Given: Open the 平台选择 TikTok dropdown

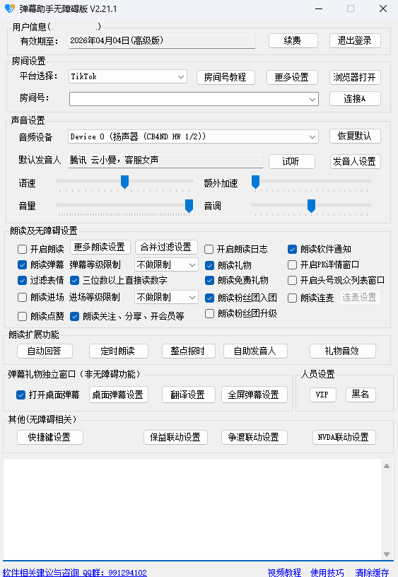Looking at the screenshot, I should (128, 76).
